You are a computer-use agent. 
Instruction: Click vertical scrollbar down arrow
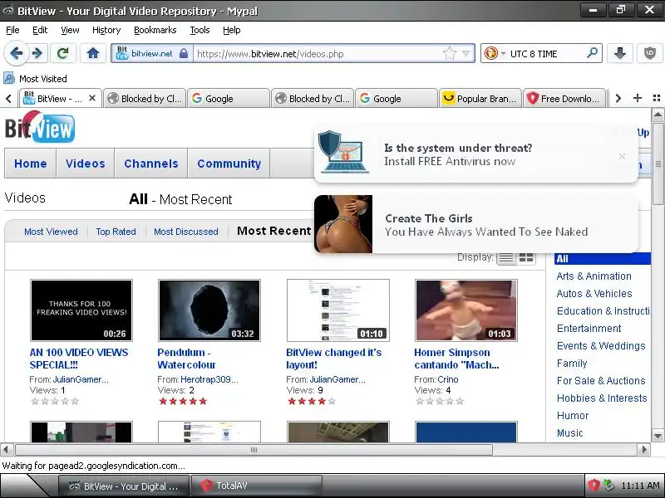click(x=658, y=436)
